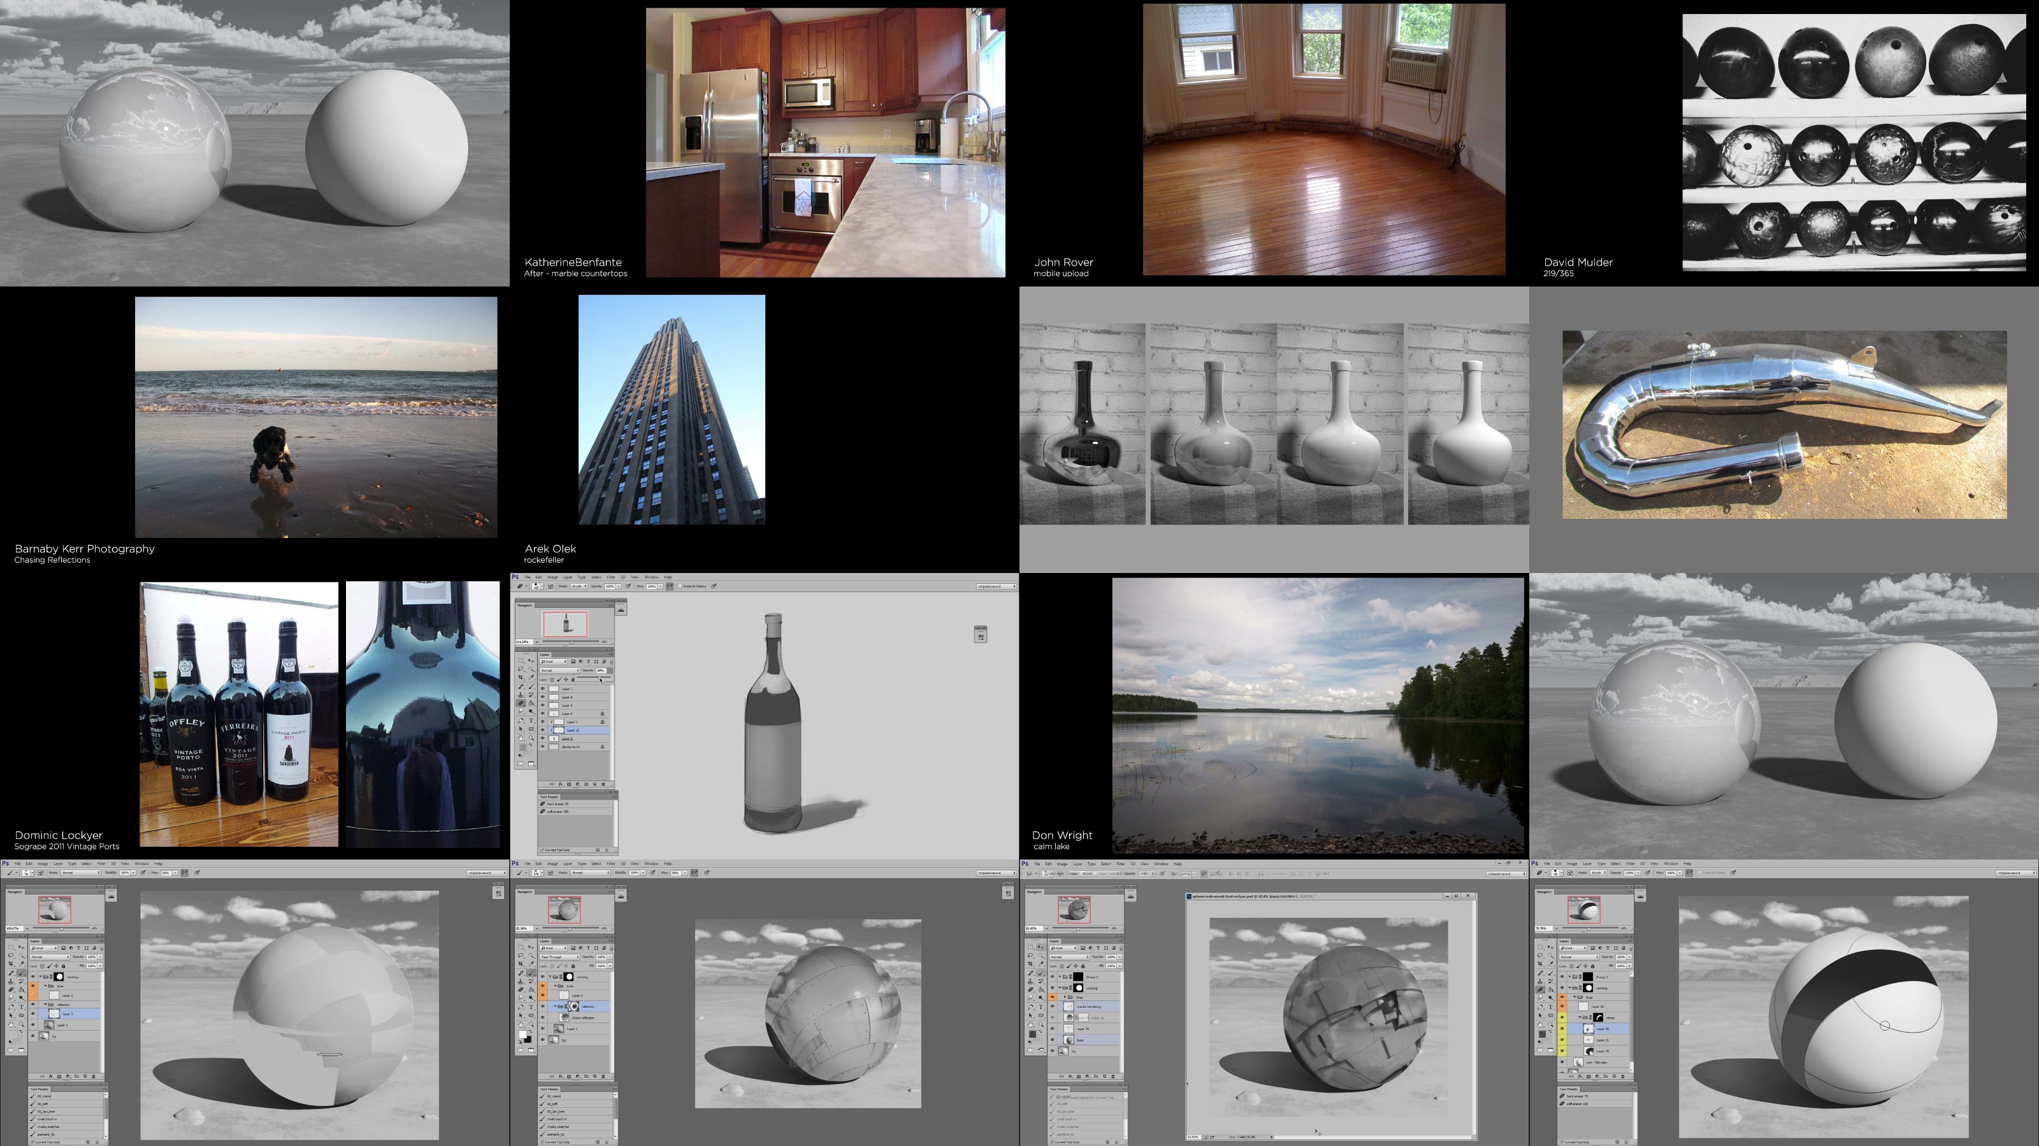Hide Layer 7 in bottle window

543,689
